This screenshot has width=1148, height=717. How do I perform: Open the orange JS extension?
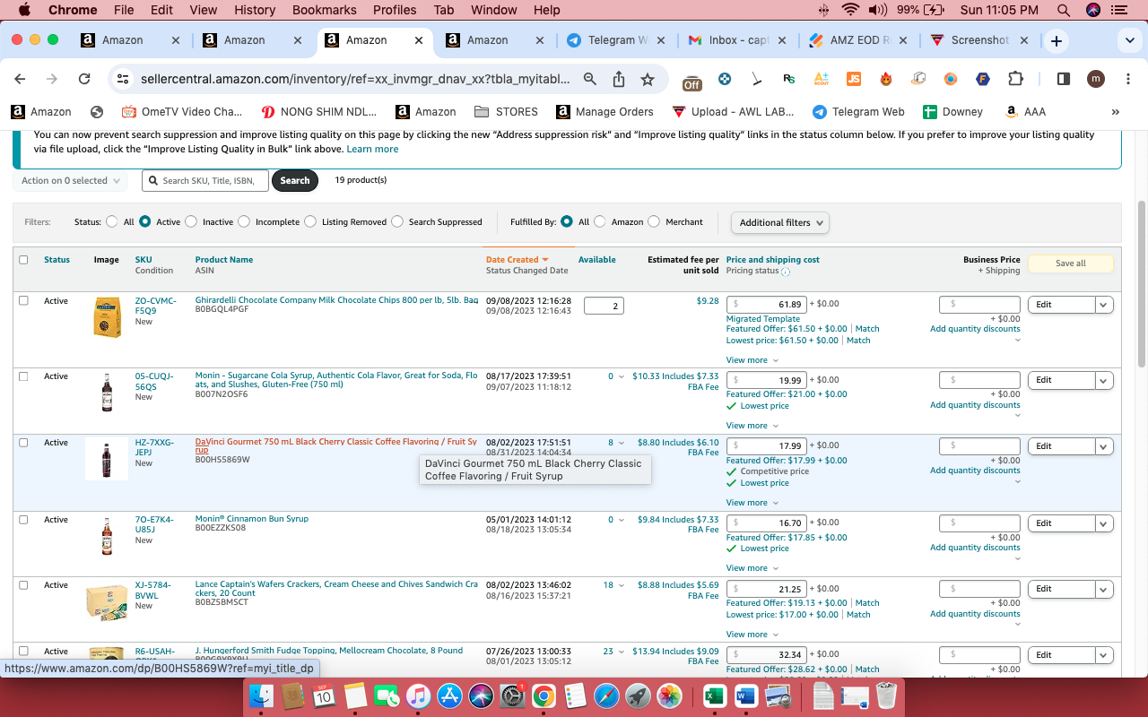pyautogui.click(x=854, y=79)
